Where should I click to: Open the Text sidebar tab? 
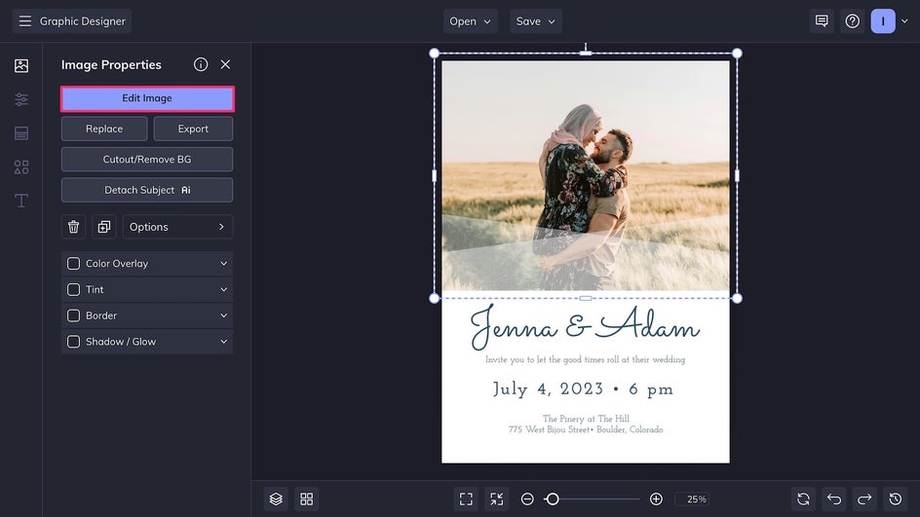coord(21,201)
